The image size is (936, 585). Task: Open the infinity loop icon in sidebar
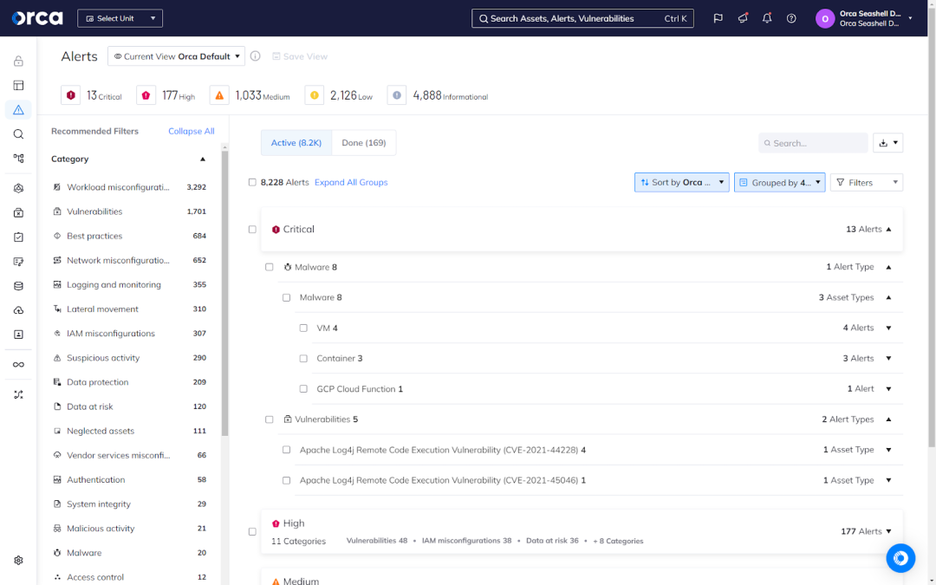point(18,365)
